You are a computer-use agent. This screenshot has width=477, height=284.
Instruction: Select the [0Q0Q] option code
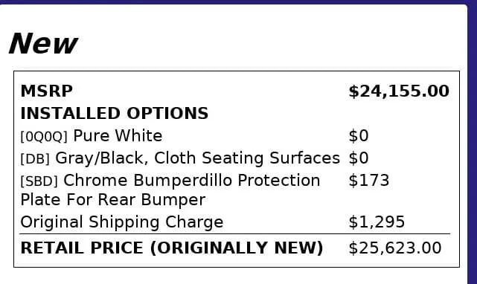[44, 137]
